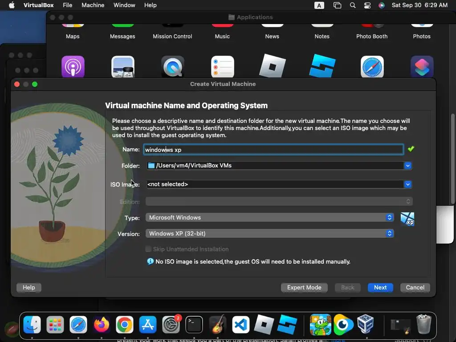Click the Windows XP OS type icon
Screen dimensions: 456x342
pos(407,219)
